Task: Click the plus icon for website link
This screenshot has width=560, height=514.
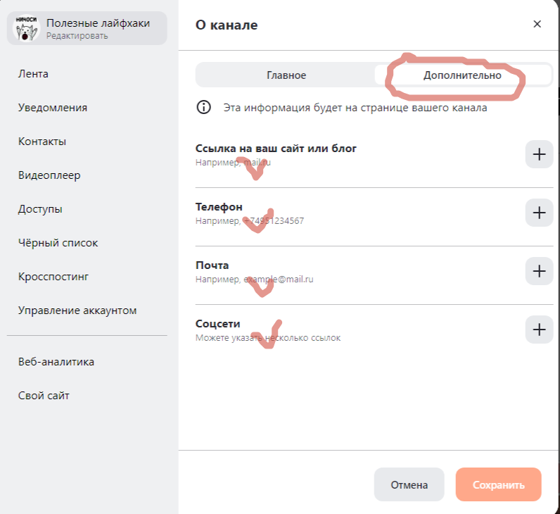Action: click(x=539, y=154)
